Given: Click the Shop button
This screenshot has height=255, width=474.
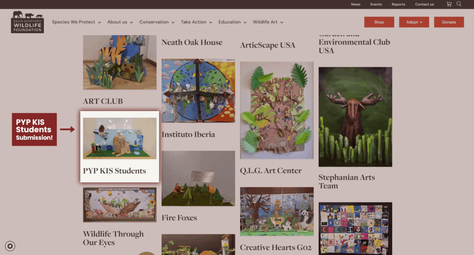Looking at the screenshot, I should pos(379,22).
